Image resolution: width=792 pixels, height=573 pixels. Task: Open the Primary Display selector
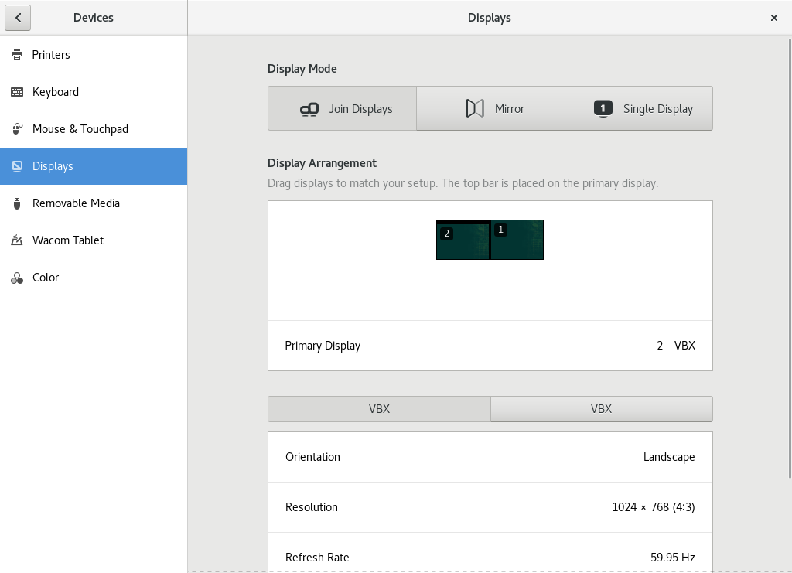click(490, 346)
